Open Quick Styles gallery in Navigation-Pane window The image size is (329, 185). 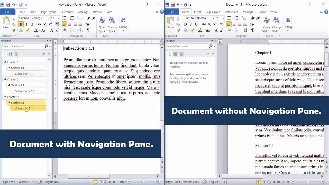click(102, 25)
